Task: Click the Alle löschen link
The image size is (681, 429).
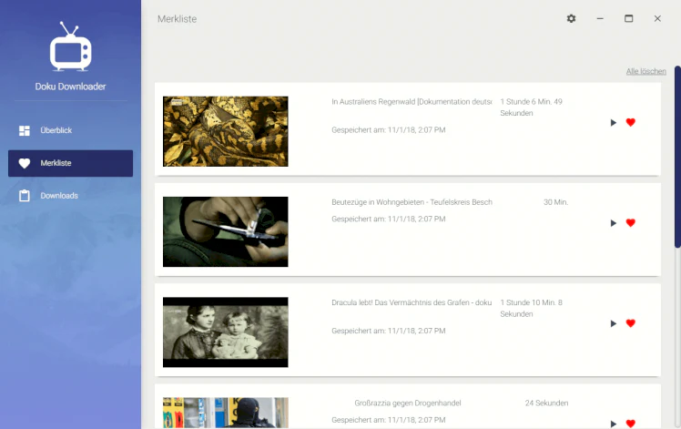Action: (x=645, y=71)
